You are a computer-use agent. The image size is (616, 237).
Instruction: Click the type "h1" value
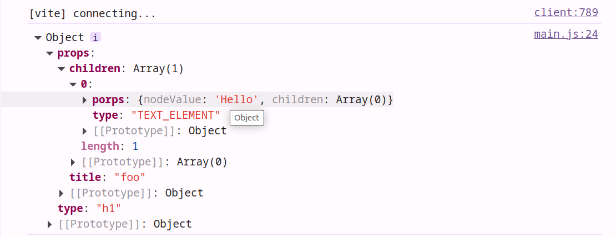(108, 209)
